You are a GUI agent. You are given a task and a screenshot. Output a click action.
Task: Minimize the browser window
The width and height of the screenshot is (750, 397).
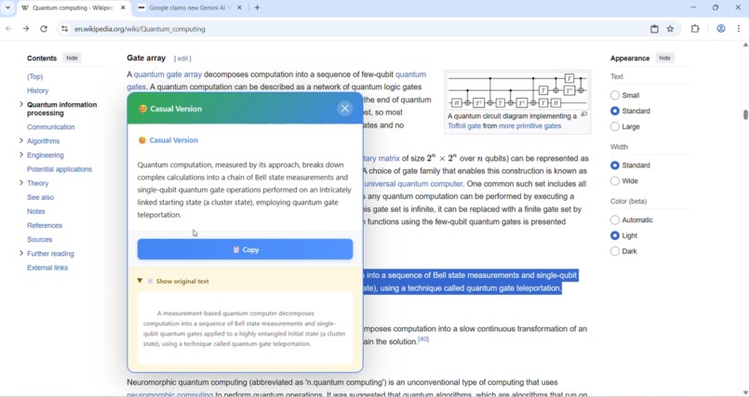(693, 7)
